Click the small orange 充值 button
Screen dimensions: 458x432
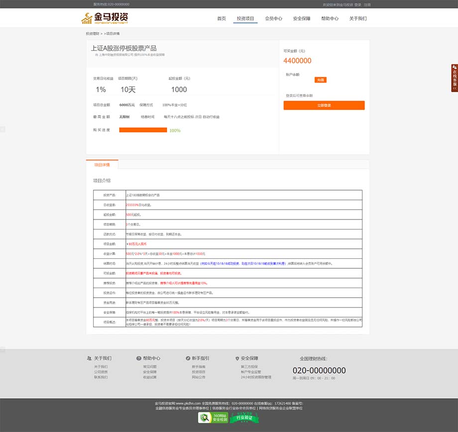(321, 80)
